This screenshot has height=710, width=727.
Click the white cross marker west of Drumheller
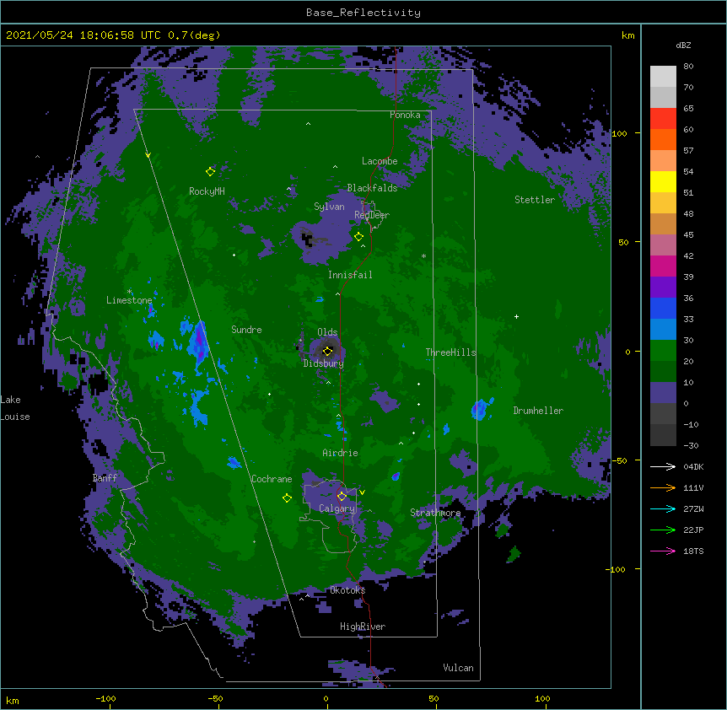coord(516,316)
